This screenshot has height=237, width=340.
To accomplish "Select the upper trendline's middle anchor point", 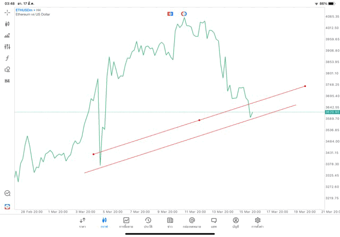I will pyautogui.click(x=199, y=120).
